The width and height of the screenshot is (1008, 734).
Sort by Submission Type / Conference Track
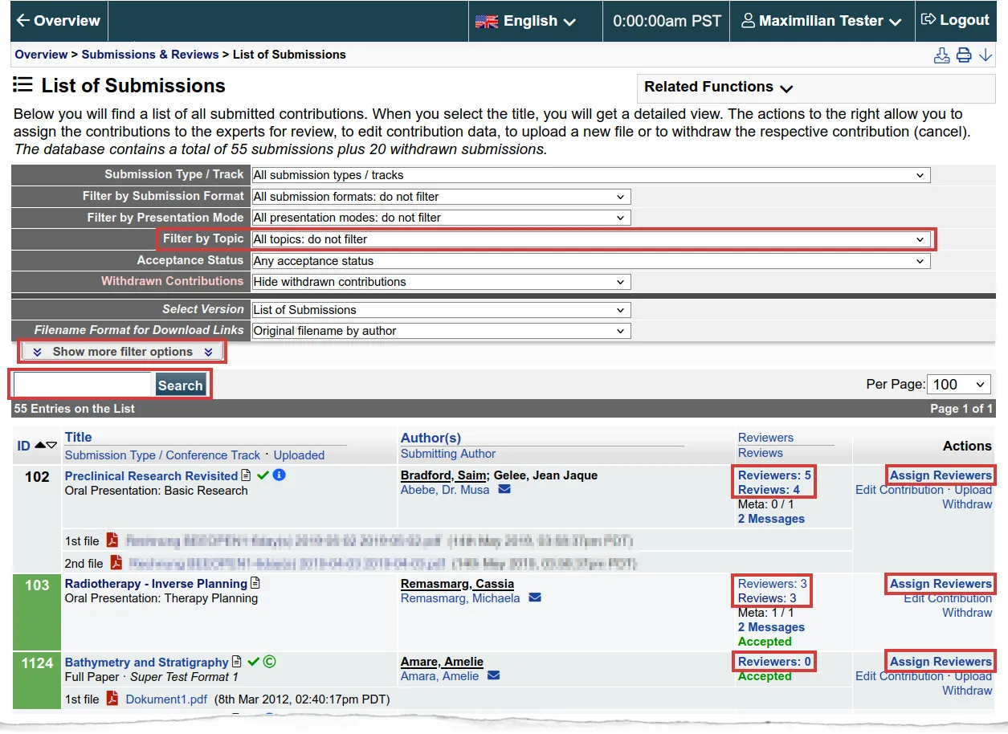pos(163,455)
